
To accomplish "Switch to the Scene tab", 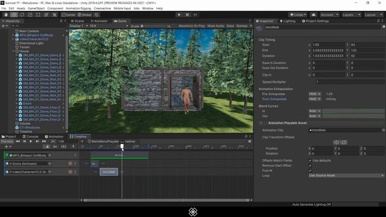I will 78,21.
